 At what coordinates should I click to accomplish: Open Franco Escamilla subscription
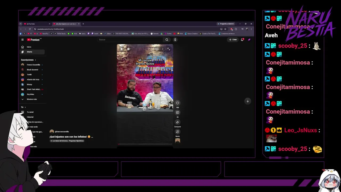32,65
